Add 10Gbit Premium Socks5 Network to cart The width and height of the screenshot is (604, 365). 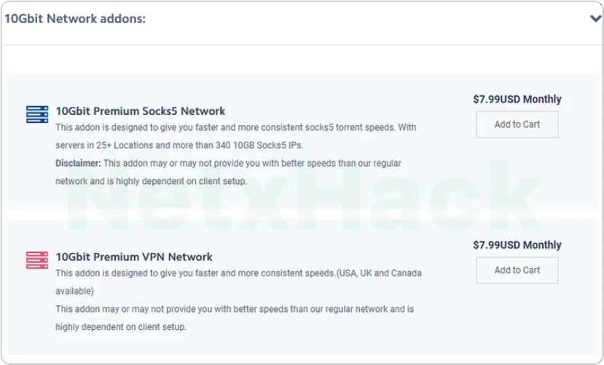pyautogui.click(x=517, y=124)
